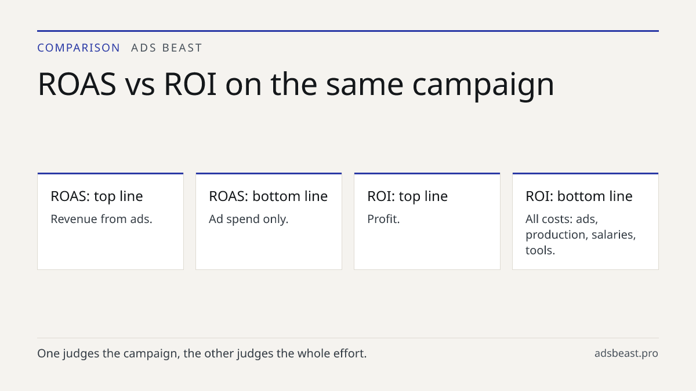Click the ROI: top line card title

tap(407, 196)
